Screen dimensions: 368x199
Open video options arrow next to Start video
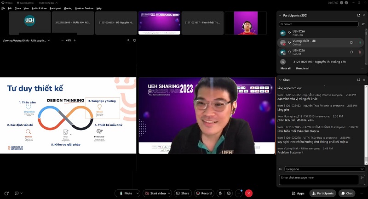[x=169, y=193]
